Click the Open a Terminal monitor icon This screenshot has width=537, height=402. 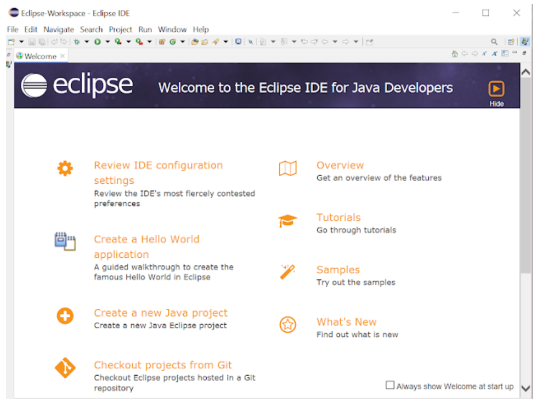pos(239,42)
